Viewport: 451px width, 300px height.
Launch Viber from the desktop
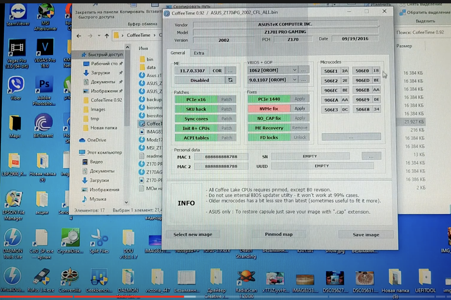[15, 88]
